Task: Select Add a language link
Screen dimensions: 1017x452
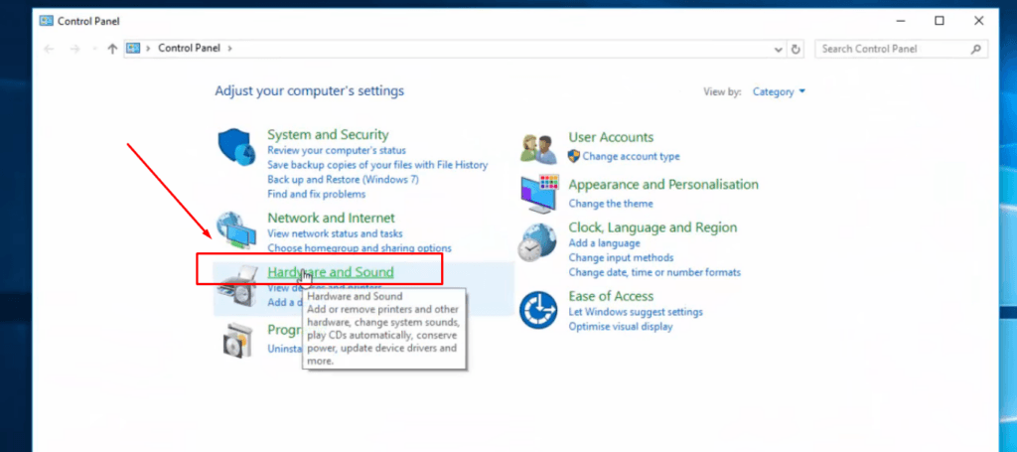Action: click(604, 243)
